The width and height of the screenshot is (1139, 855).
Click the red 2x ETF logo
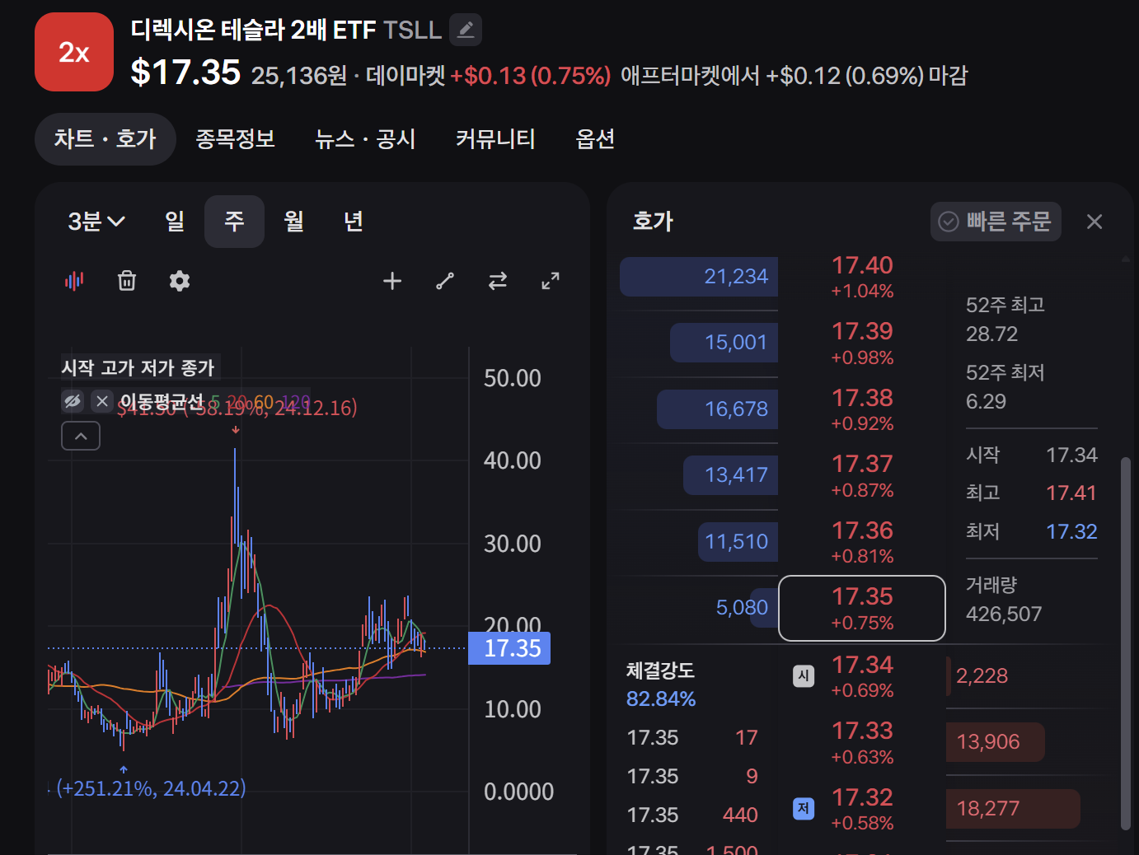click(x=74, y=52)
